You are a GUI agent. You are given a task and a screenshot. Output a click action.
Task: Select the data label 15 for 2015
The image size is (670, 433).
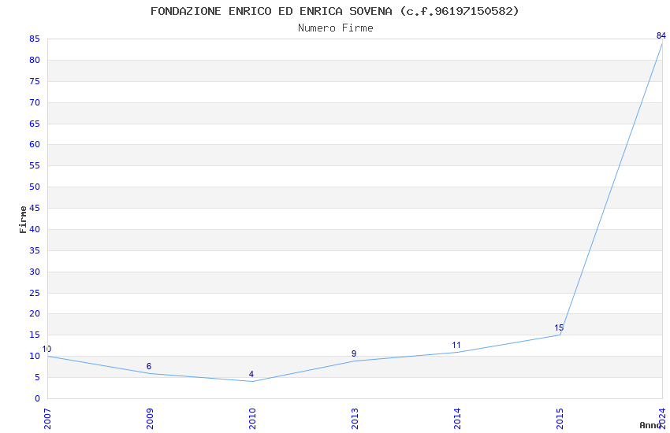pos(559,328)
